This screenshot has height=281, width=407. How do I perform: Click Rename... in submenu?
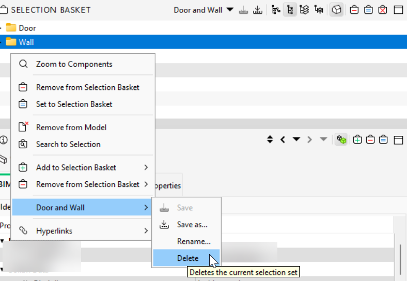(186, 241)
